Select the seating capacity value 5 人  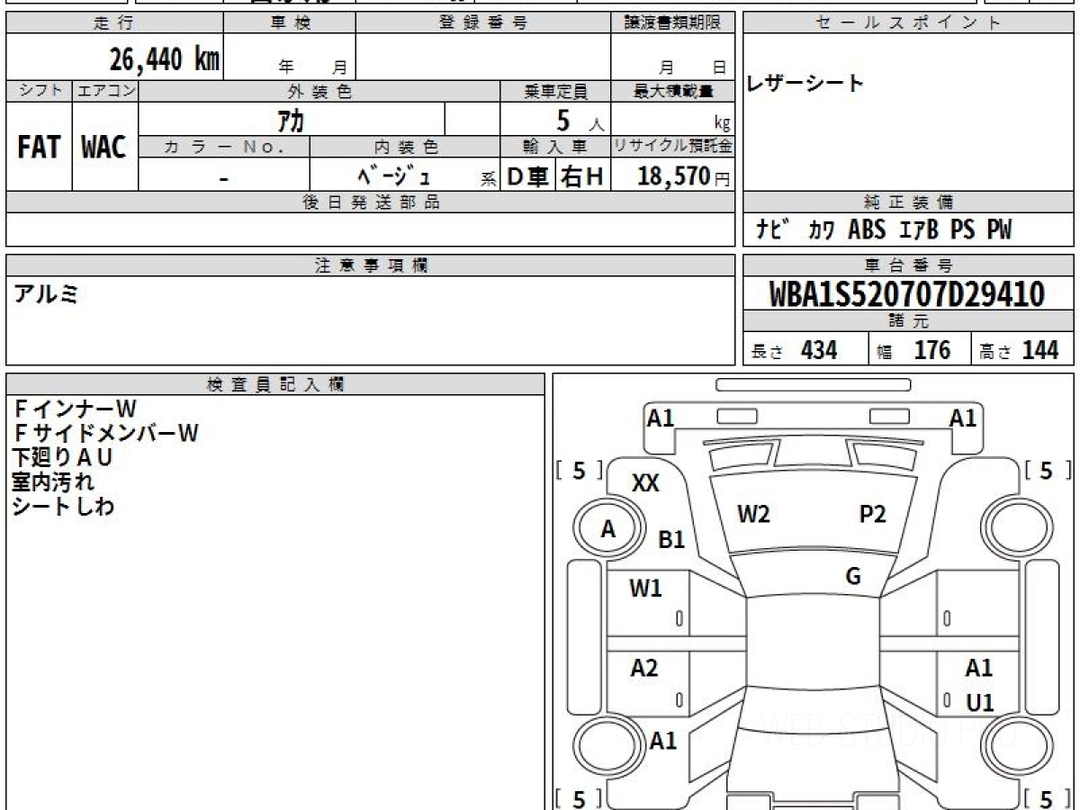point(580,121)
